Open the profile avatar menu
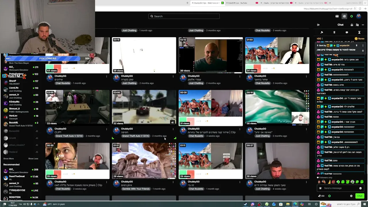This screenshot has width=368, height=207. pos(359,16)
